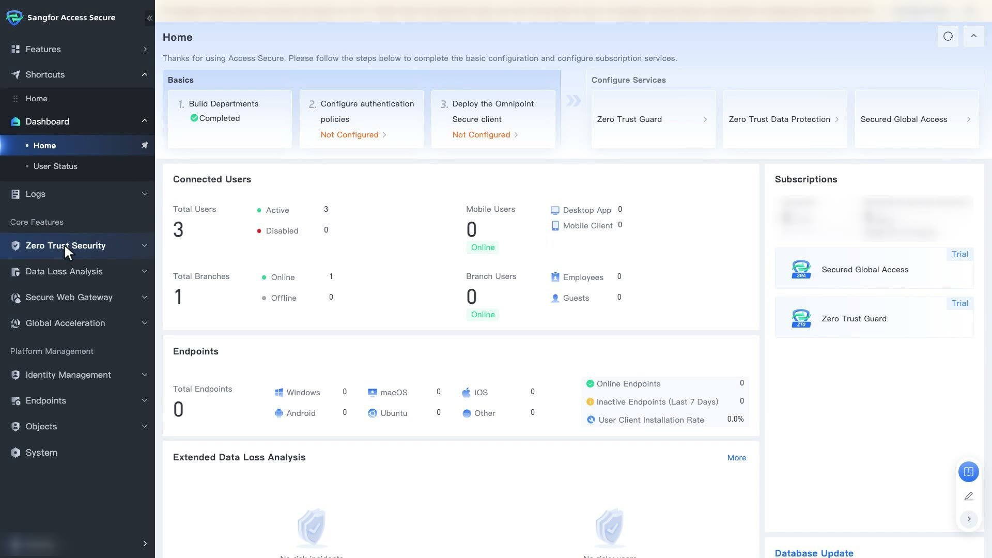Expand Secure Web Gateway chevron
The height and width of the screenshot is (558, 992).
[145, 297]
